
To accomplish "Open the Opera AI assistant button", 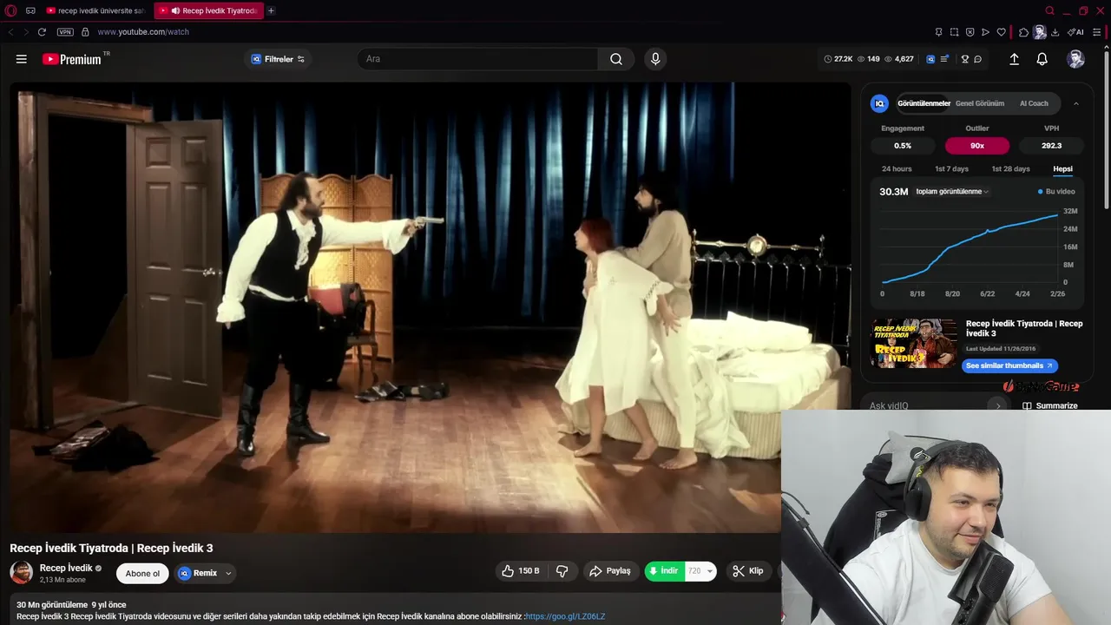I will (1075, 32).
